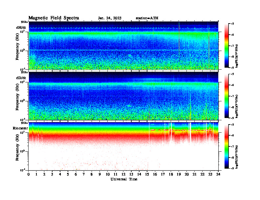Click hour 5 on the Universal Time axis

pos(68,174)
